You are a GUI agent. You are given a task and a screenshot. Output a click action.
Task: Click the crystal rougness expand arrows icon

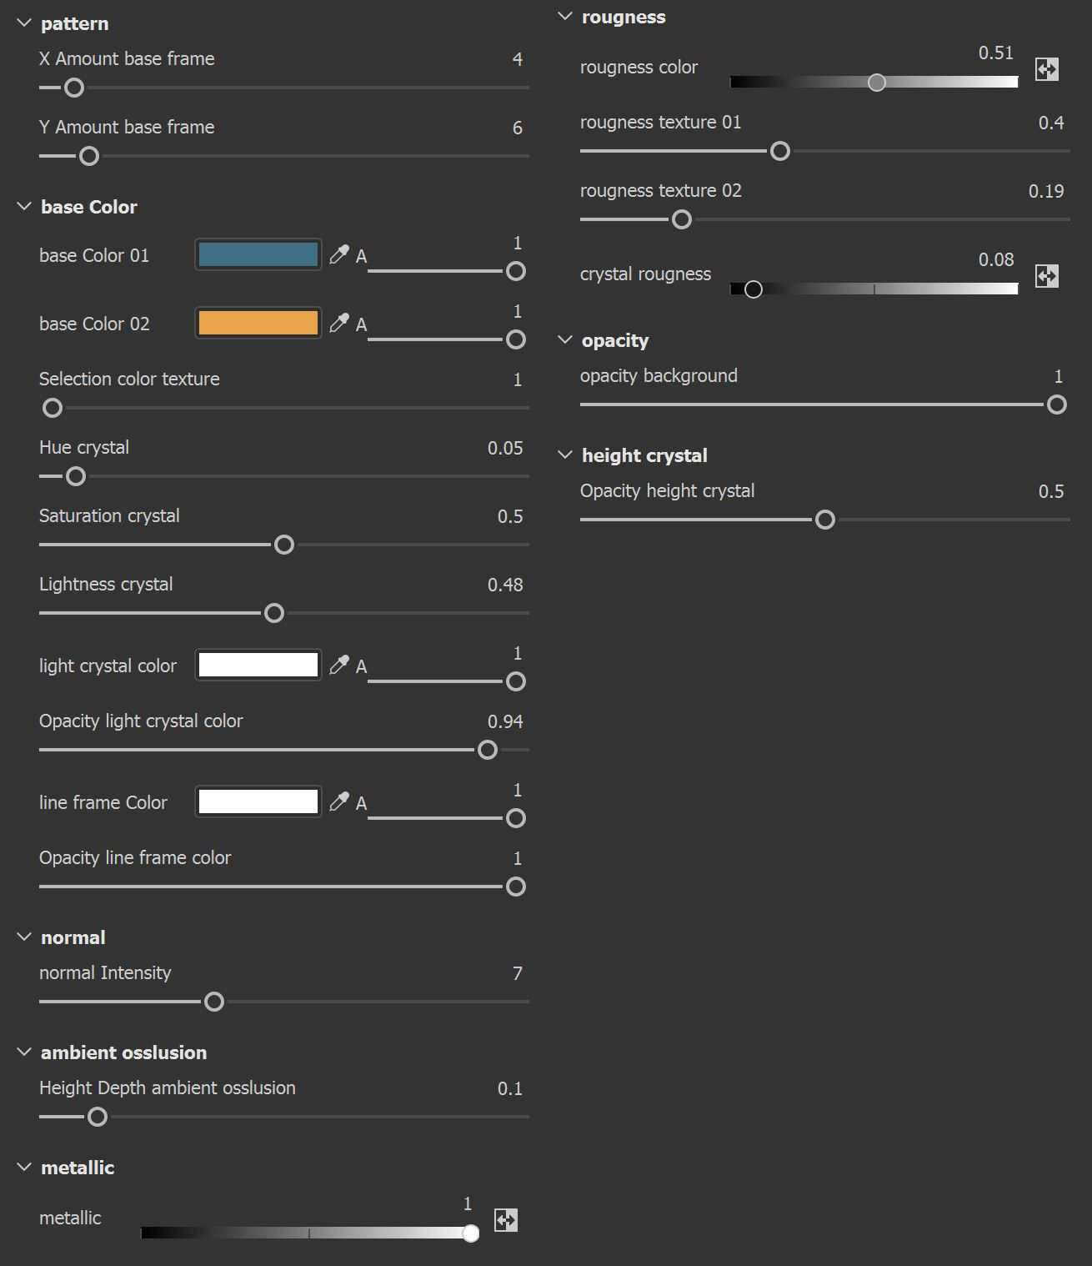coord(1046,276)
